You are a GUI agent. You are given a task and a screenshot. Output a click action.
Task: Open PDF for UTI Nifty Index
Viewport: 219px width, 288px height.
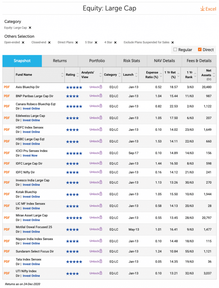[x=7, y=273]
